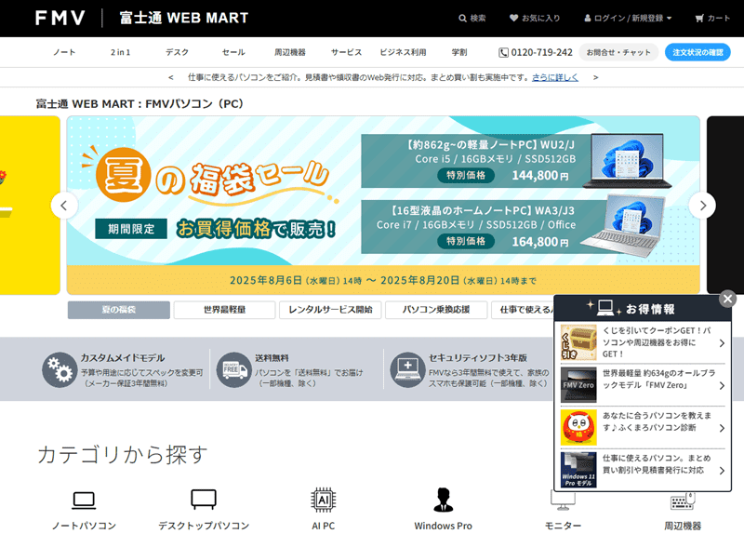Screen dimensions: 744x534
Task: Select the 世界最軽量 carousel tab
Action: point(224,310)
